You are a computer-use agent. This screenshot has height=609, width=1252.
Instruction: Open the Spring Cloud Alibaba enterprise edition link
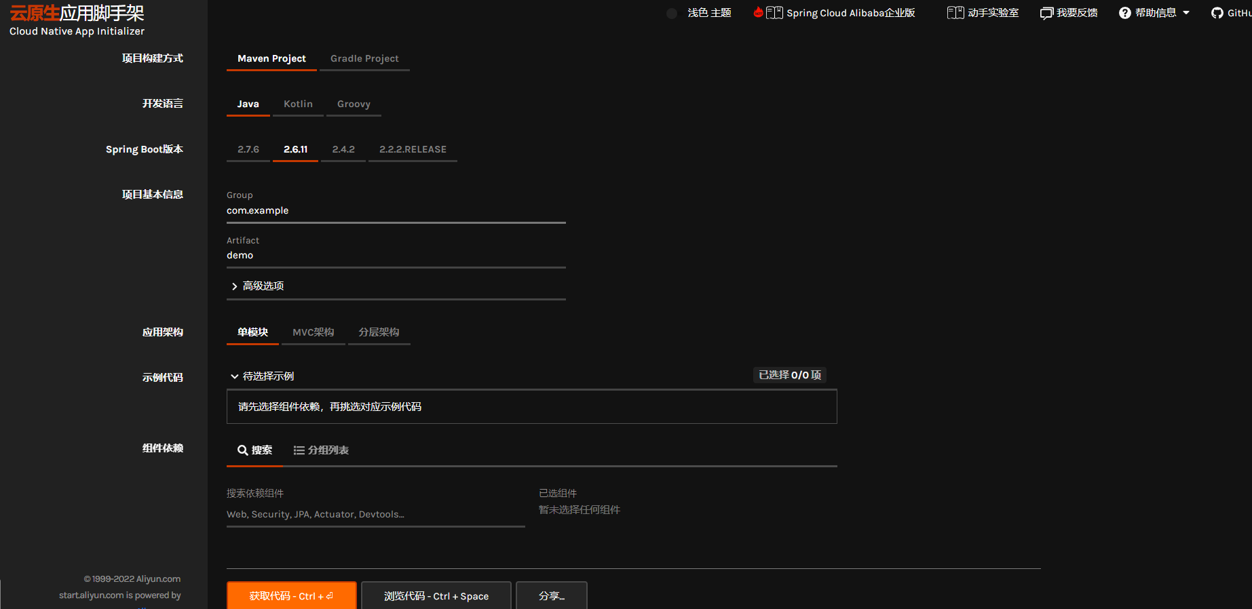pyautogui.click(x=850, y=13)
